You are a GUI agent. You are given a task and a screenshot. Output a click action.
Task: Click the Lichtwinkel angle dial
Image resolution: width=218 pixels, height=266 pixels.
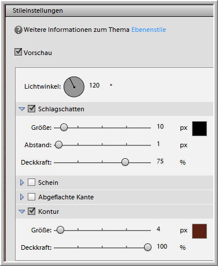click(x=74, y=87)
